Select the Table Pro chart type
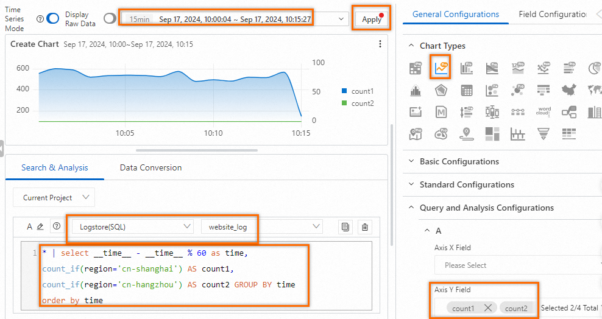 416,68
